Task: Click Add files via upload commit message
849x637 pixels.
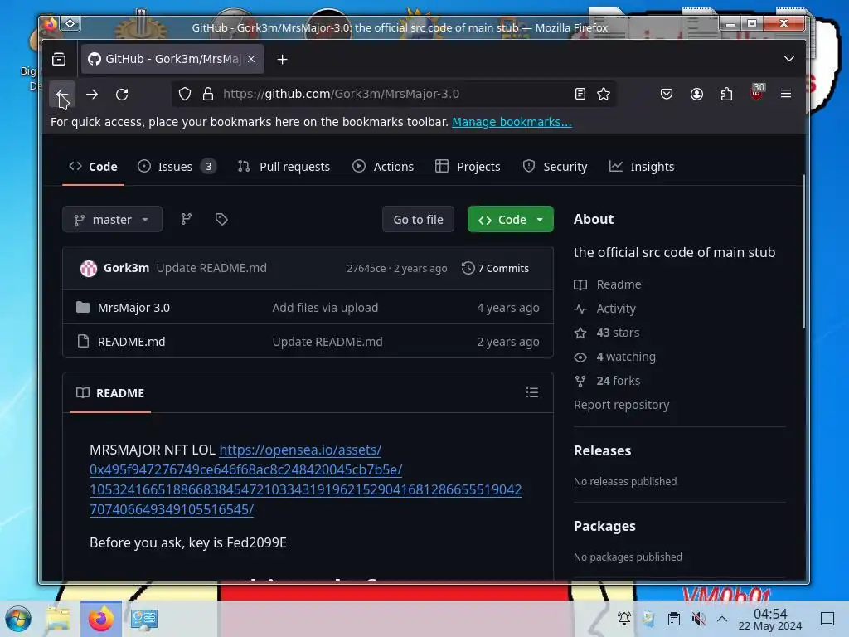Action: click(325, 308)
